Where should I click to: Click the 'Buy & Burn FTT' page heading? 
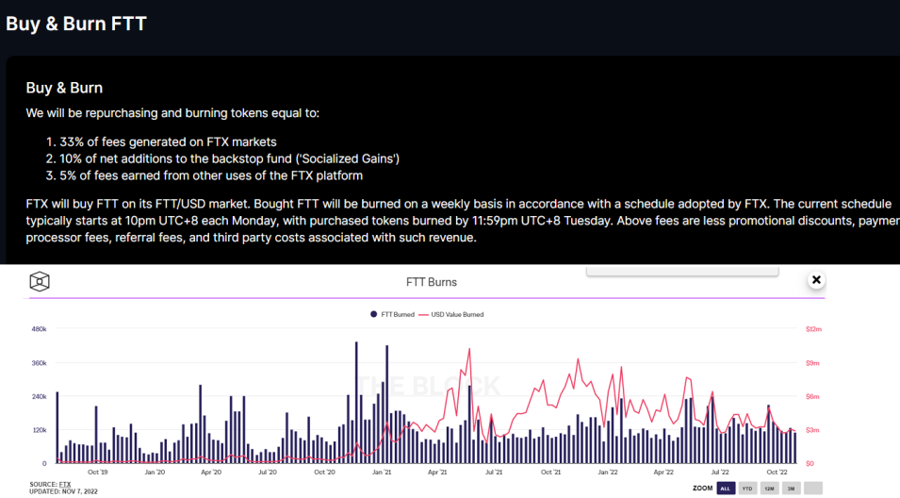click(76, 24)
